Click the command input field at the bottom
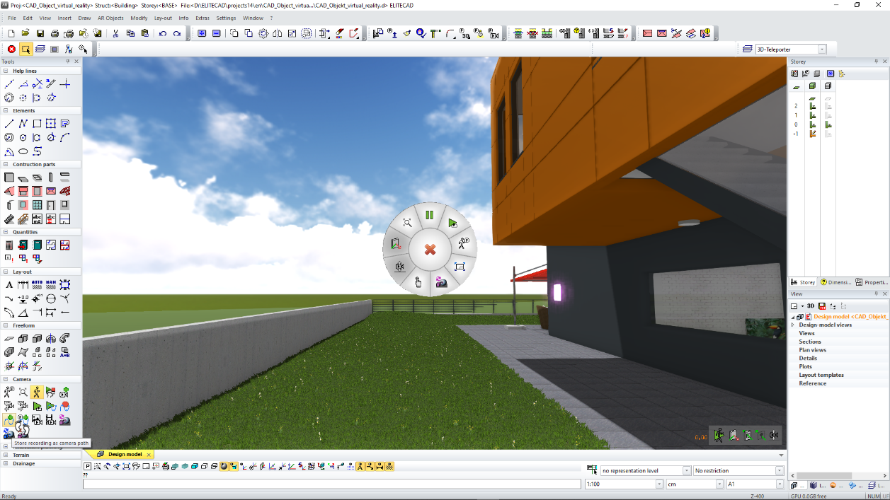Image resolution: width=890 pixels, height=500 pixels. click(333, 484)
